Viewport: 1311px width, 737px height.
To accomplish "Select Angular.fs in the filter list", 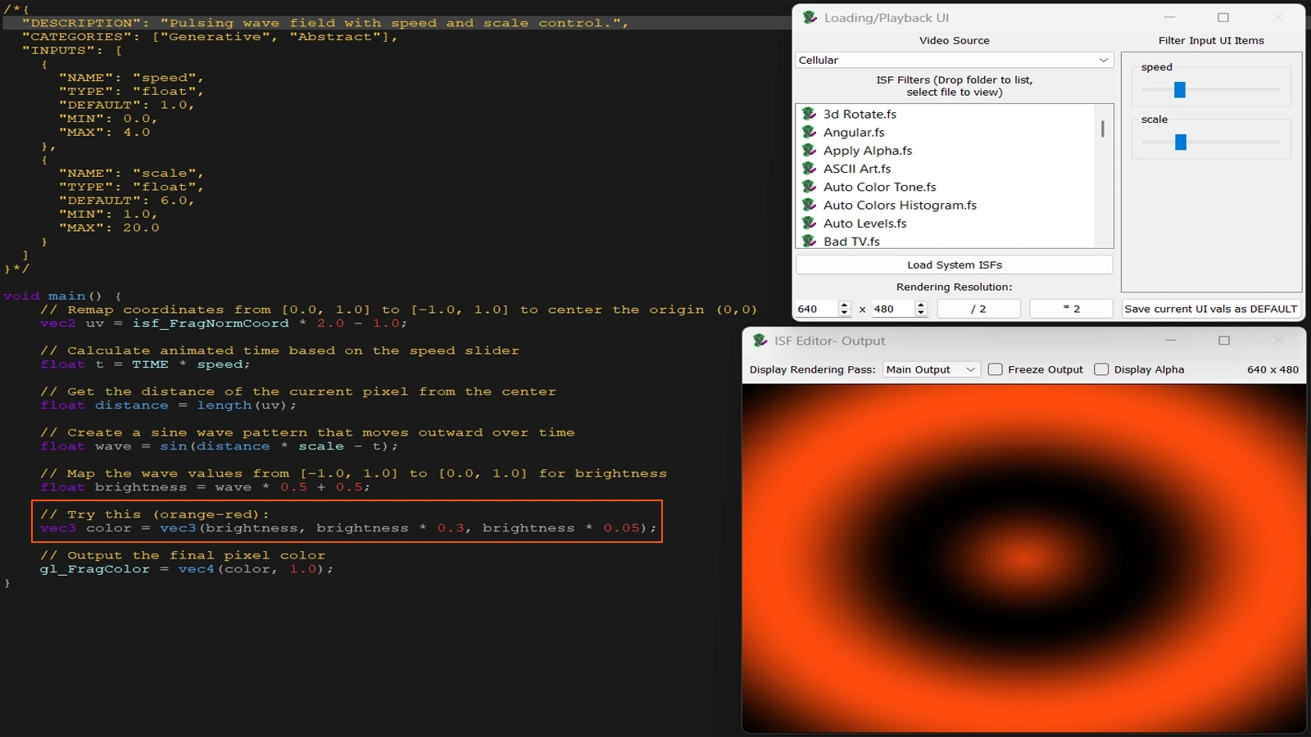I will point(945,132).
